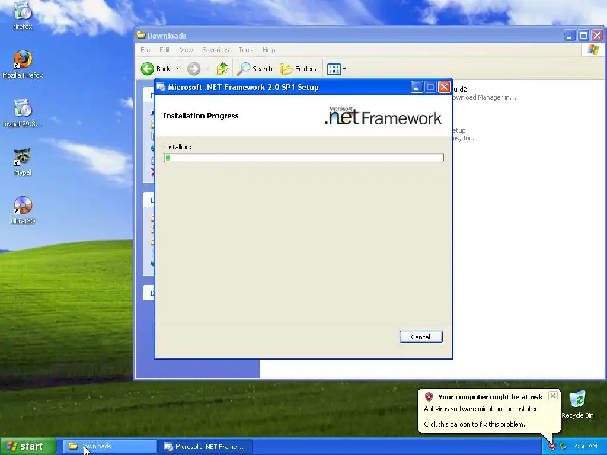Click the .NET Setup title bar icon
The image size is (607, 455).
point(161,87)
